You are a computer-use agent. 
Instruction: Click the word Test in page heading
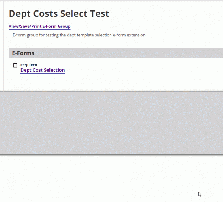[x=100, y=14]
